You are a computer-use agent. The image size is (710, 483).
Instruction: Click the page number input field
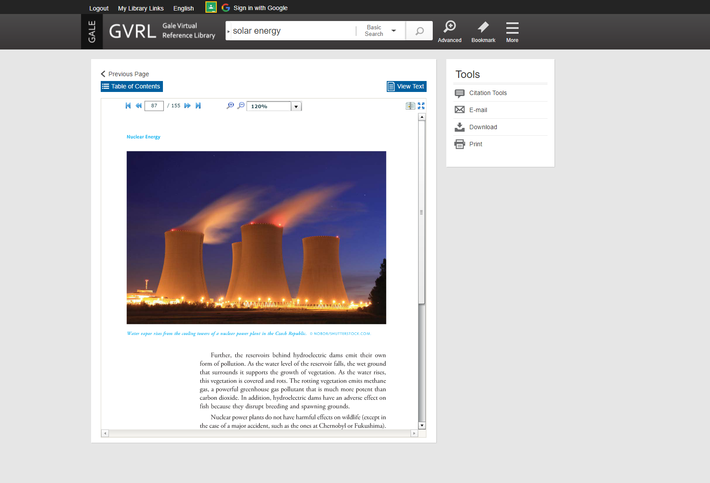pyautogui.click(x=154, y=106)
